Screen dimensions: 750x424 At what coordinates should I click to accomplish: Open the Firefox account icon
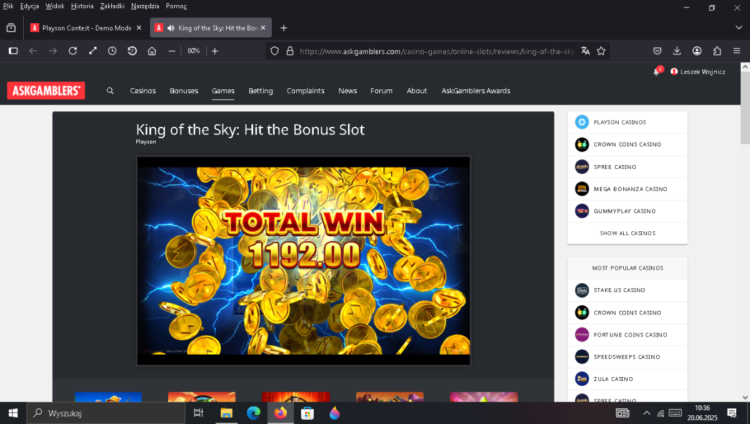(x=697, y=51)
